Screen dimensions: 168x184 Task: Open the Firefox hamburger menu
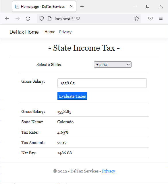click(161, 18)
